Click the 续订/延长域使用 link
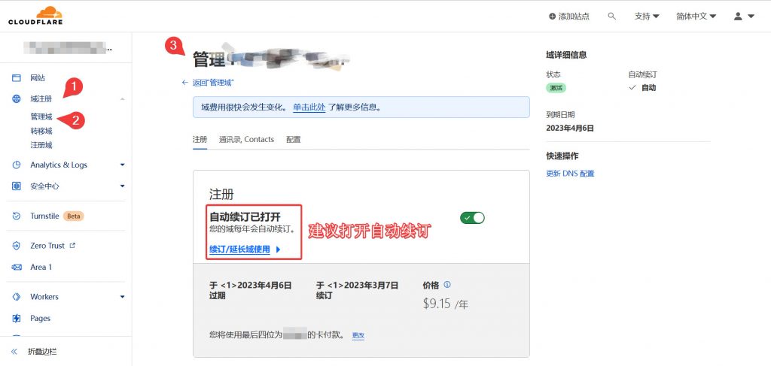This screenshot has height=366, width=771. [240, 250]
